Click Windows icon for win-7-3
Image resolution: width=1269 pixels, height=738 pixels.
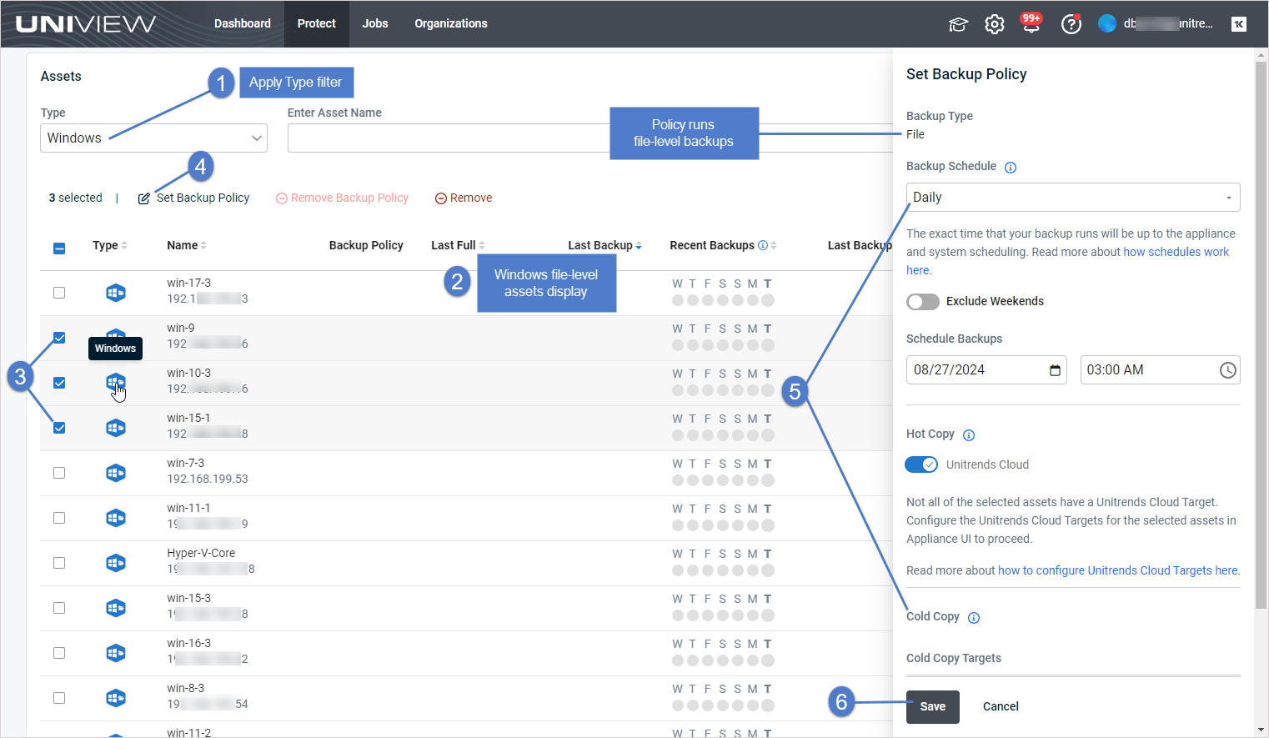(x=116, y=473)
